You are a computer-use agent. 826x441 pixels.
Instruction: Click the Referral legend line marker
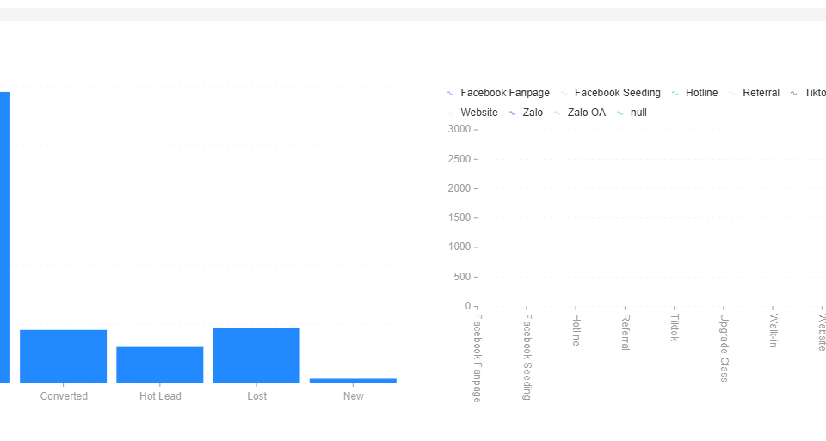(x=732, y=93)
